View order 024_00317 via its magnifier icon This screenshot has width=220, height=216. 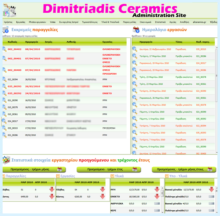click(4, 121)
